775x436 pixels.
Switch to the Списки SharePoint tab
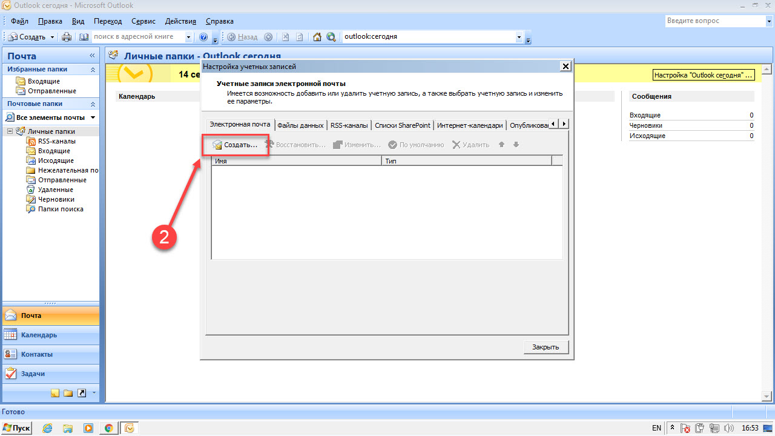pyautogui.click(x=402, y=125)
